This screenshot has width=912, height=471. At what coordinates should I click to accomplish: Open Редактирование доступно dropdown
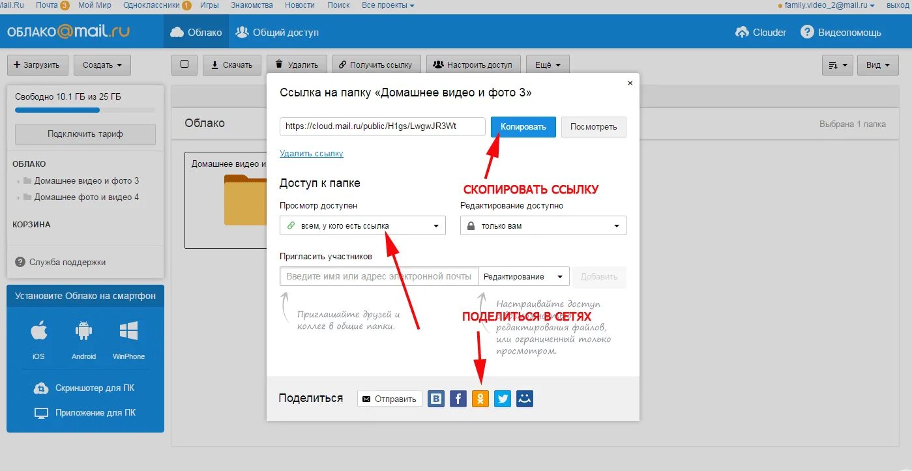pos(543,226)
